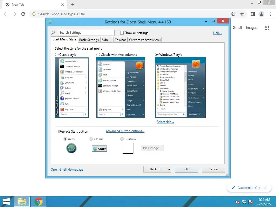Close the New Tab tab
276x207 pixels.
63,5
